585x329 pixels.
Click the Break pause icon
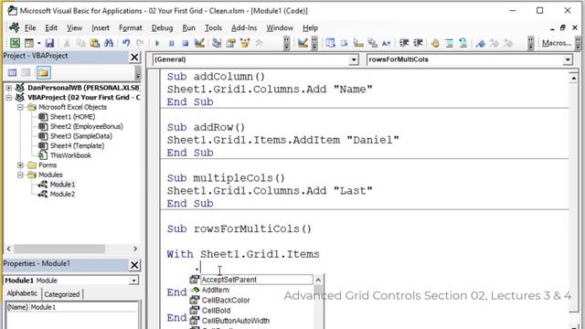pos(171,43)
